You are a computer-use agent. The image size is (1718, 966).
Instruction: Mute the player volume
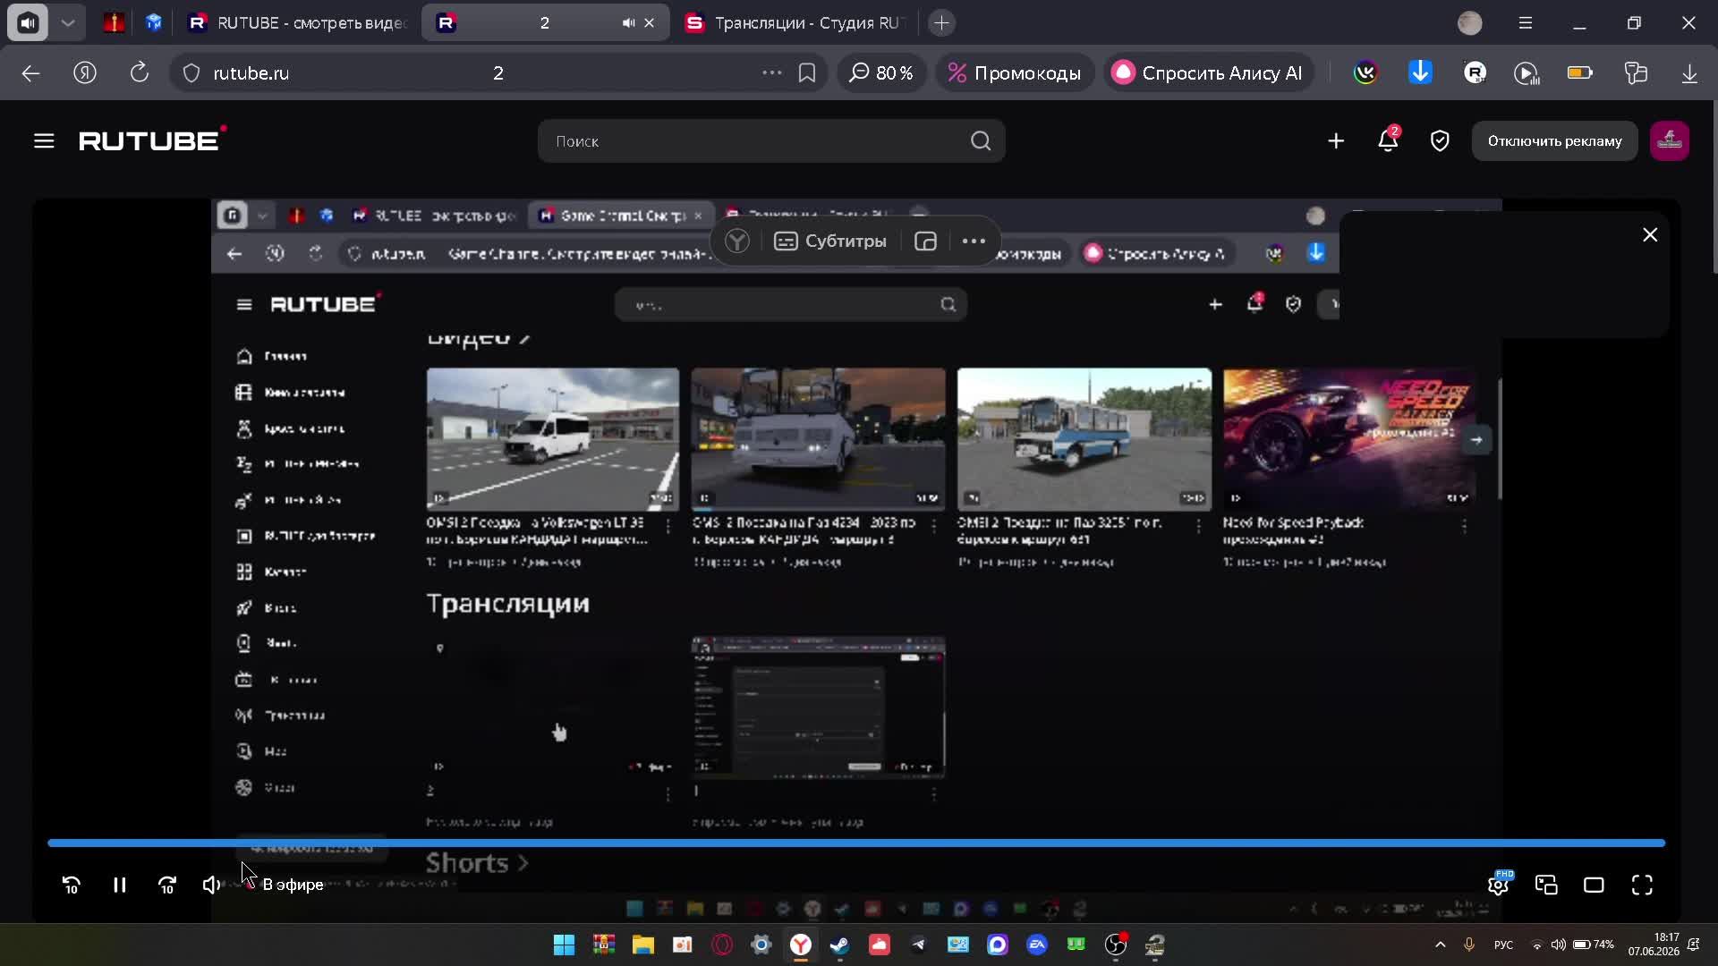[x=211, y=885]
